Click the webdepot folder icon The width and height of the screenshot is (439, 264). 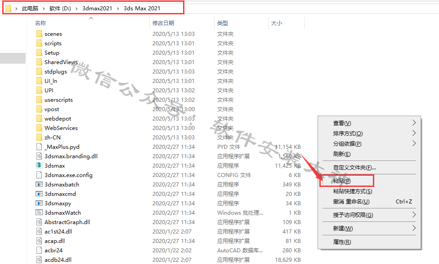pos(39,119)
